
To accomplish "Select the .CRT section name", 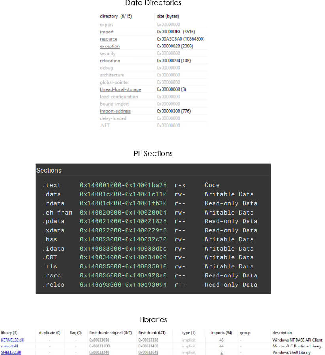I will coord(50,257).
